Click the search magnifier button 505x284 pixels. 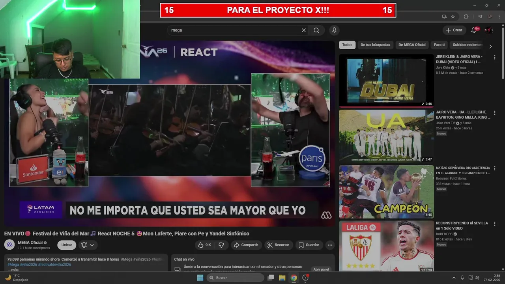coord(316,30)
